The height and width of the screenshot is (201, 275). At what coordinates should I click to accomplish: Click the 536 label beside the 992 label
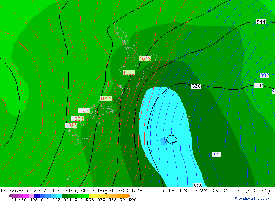tap(258, 85)
